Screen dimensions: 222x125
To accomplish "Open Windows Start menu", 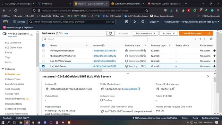I will [3, 123].
